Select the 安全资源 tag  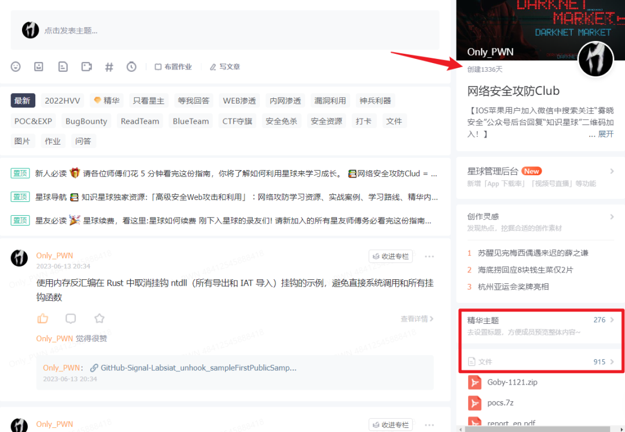pyautogui.click(x=326, y=121)
